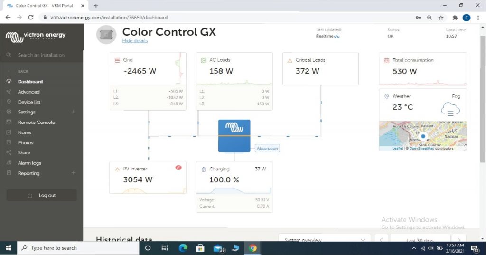Click the Leaflet map link

click(398, 149)
